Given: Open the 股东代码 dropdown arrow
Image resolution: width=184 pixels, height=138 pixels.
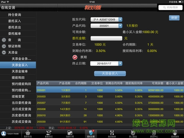Looking at the screenshot, I should [120, 20].
